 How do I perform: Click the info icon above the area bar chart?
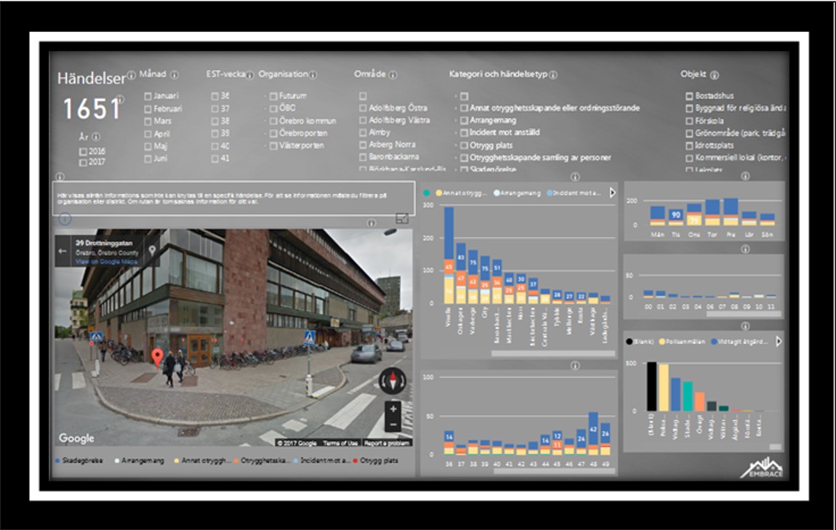click(575, 177)
